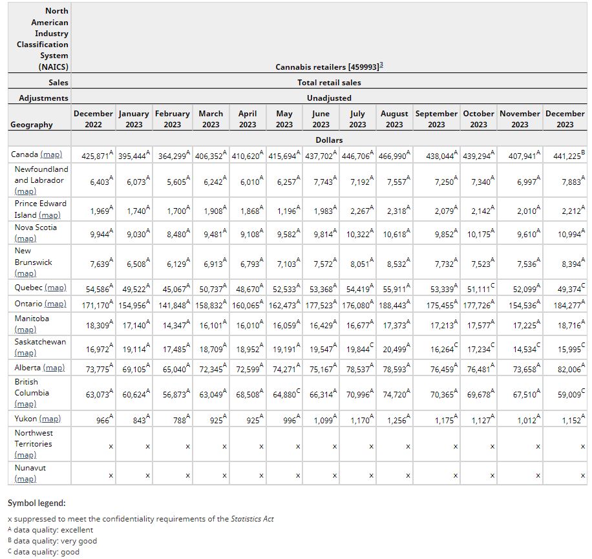Open the Canada map link

51,155
